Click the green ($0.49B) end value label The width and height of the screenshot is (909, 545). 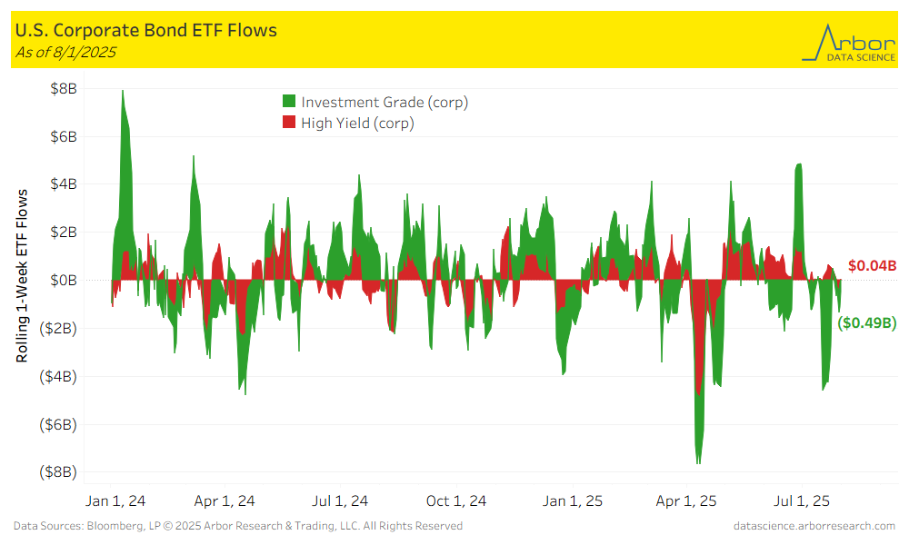[x=866, y=322]
